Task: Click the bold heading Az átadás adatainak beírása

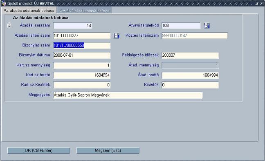Action: coord(41,18)
